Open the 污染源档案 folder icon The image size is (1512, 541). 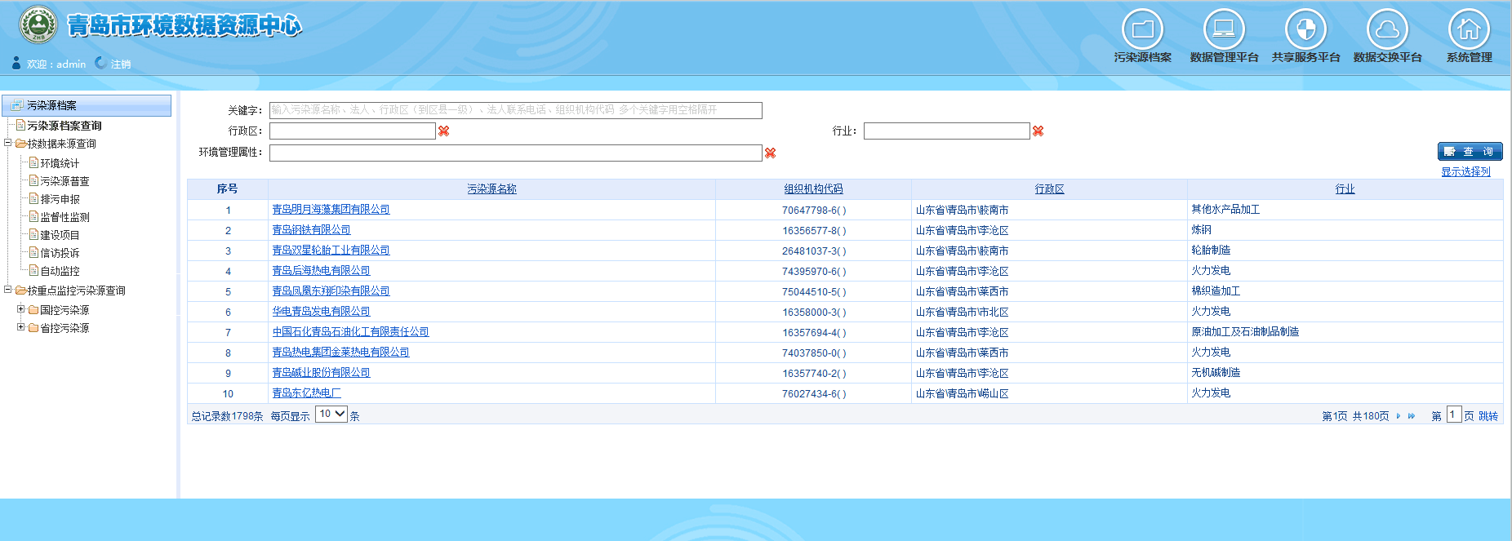1142,30
